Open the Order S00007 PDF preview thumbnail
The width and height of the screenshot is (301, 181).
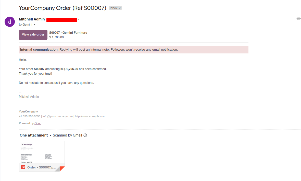point(42,152)
